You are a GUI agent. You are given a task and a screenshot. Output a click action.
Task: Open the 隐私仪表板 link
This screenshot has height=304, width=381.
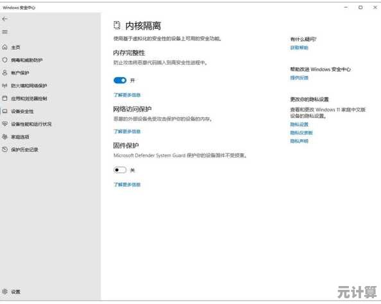(301, 133)
